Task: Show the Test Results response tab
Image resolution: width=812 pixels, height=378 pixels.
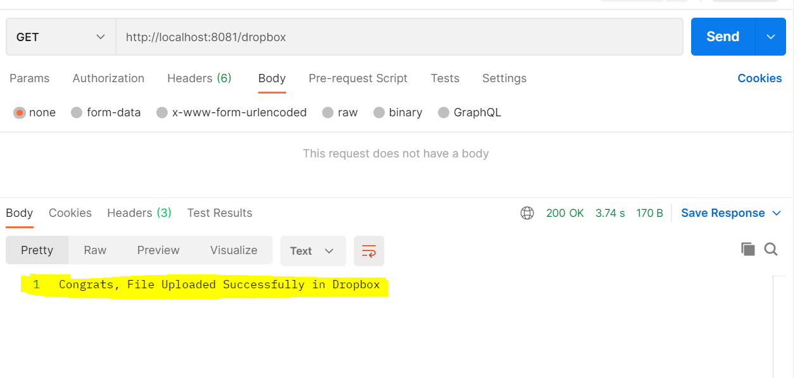Action: pos(220,213)
